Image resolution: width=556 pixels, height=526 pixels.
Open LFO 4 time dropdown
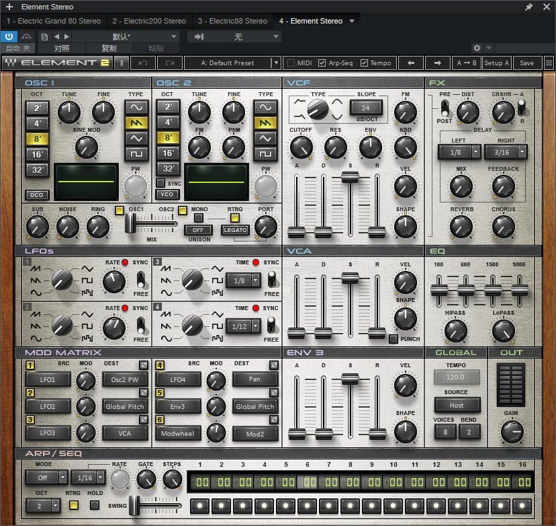(256, 326)
